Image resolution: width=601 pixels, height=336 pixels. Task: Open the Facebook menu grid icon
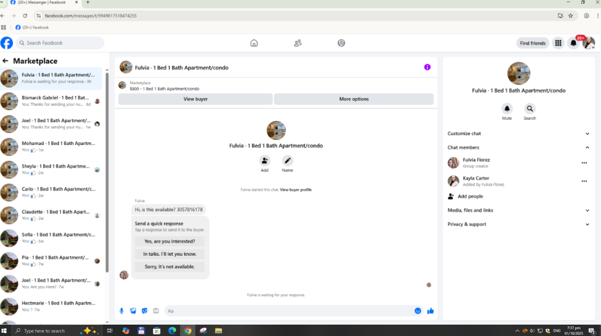tap(558, 43)
